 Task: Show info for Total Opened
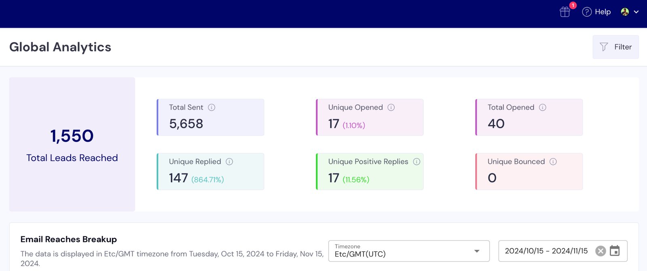click(x=543, y=107)
